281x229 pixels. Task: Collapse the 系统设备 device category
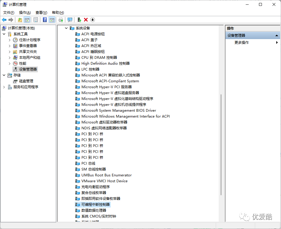tap(66, 28)
